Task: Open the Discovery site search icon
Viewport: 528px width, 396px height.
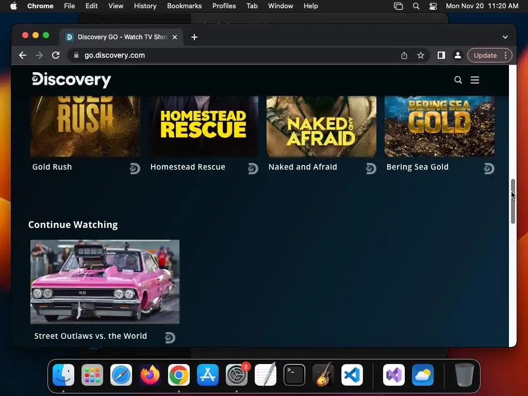Action: coord(458,80)
